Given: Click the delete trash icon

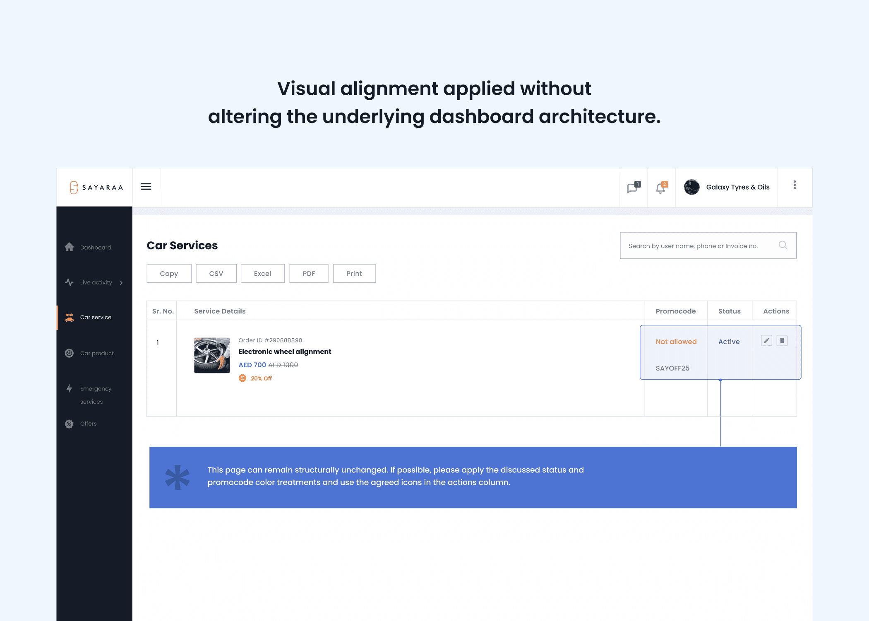Looking at the screenshot, I should 782,341.
